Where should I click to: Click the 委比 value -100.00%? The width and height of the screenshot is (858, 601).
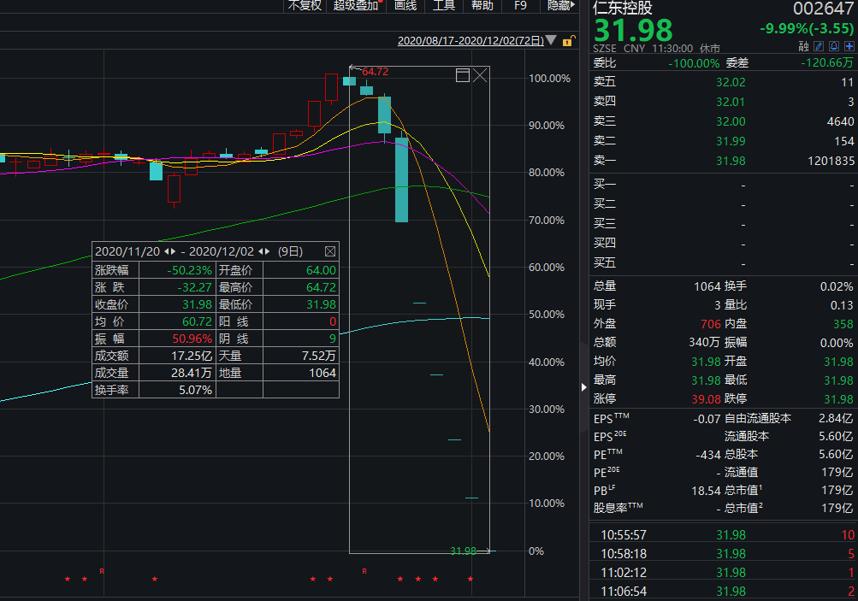(694, 63)
